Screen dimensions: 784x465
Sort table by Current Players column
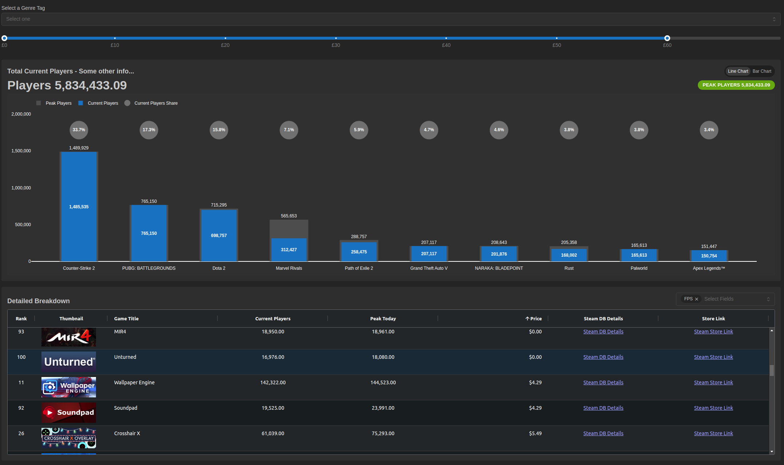[273, 318]
